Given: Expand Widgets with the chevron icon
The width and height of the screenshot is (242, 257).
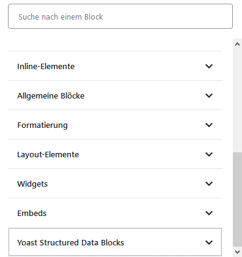Looking at the screenshot, I should [209, 184].
